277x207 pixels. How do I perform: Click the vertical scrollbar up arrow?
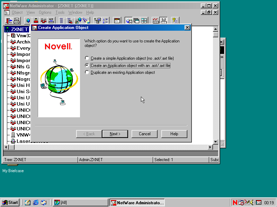[x=215, y=29]
